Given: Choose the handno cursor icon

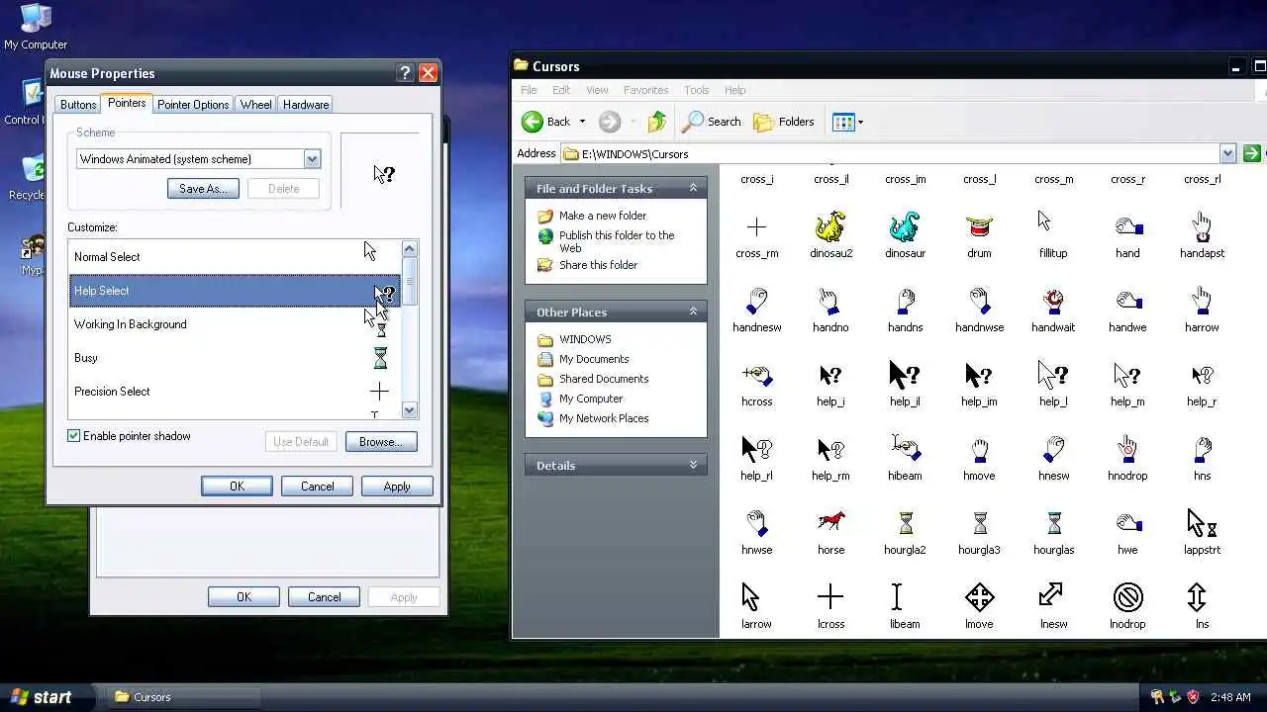Looking at the screenshot, I should [x=830, y=302].
